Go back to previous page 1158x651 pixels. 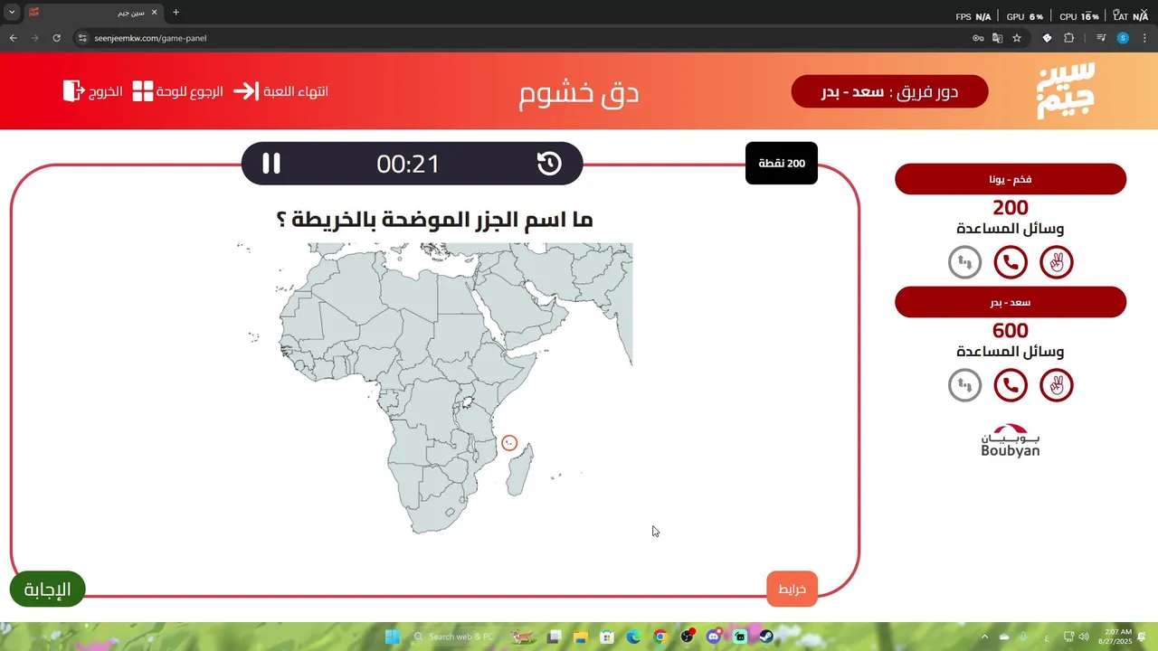13,38
